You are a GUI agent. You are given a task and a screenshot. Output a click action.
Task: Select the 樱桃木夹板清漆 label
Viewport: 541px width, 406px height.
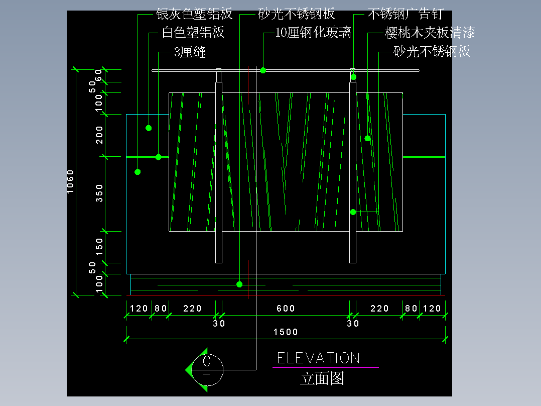(x=430, y=33)
